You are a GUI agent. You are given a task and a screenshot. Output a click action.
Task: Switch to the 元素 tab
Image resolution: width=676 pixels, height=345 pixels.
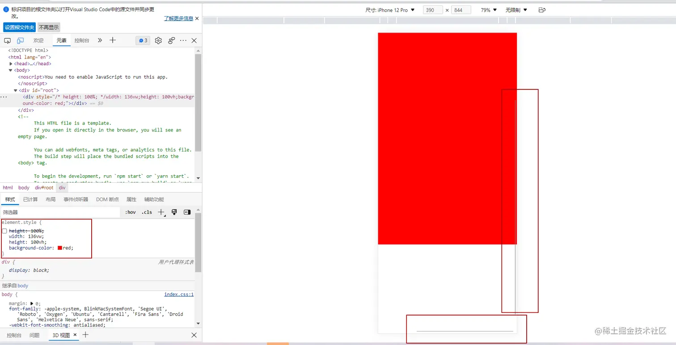tap(62, 41)
